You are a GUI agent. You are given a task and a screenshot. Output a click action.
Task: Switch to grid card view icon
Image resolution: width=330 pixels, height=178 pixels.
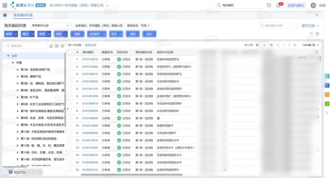[317, 34]
